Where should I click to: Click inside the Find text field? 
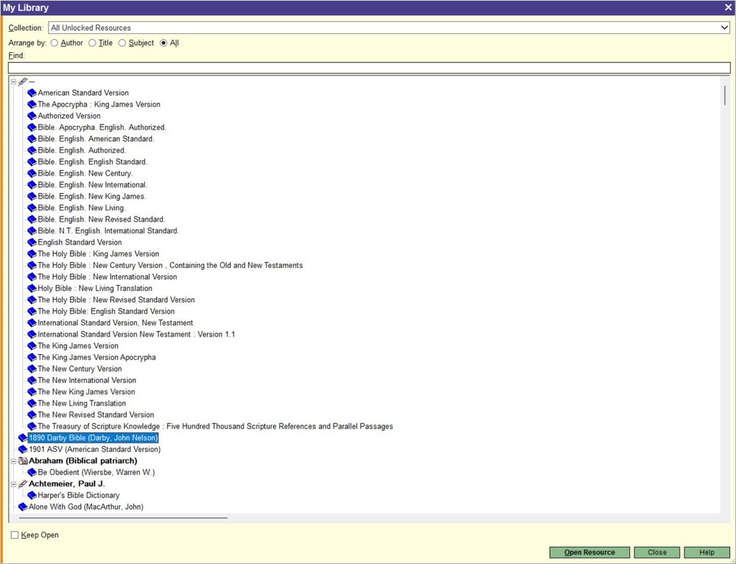coord(369,68)
